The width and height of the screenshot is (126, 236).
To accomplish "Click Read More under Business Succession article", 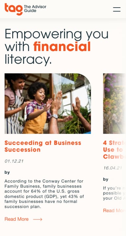I will coord(17,219).
